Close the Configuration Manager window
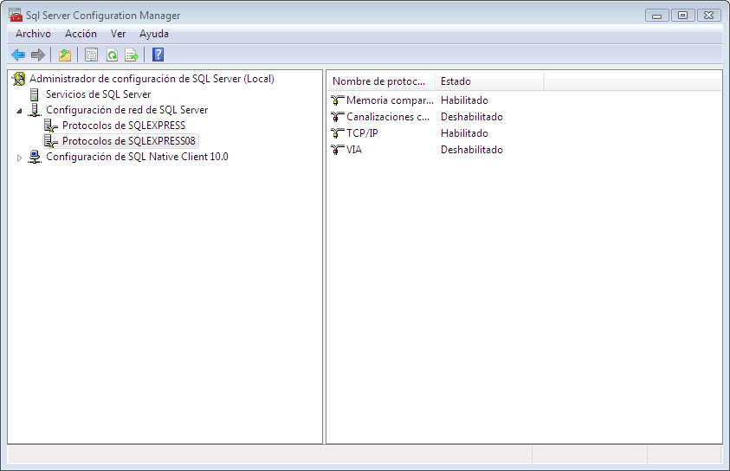 708,16
